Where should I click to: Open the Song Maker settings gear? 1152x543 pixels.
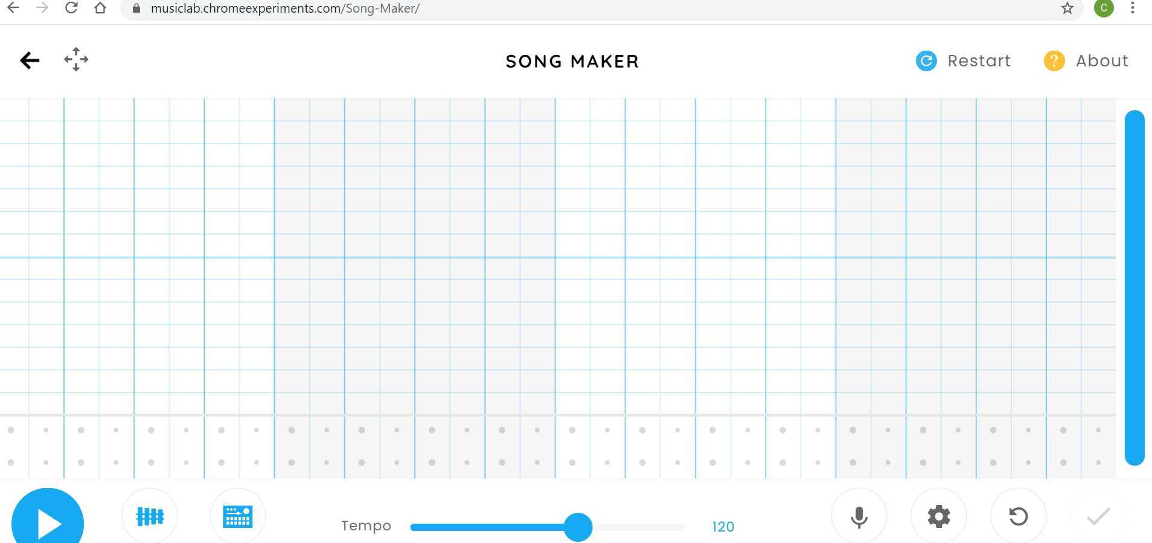938,516
